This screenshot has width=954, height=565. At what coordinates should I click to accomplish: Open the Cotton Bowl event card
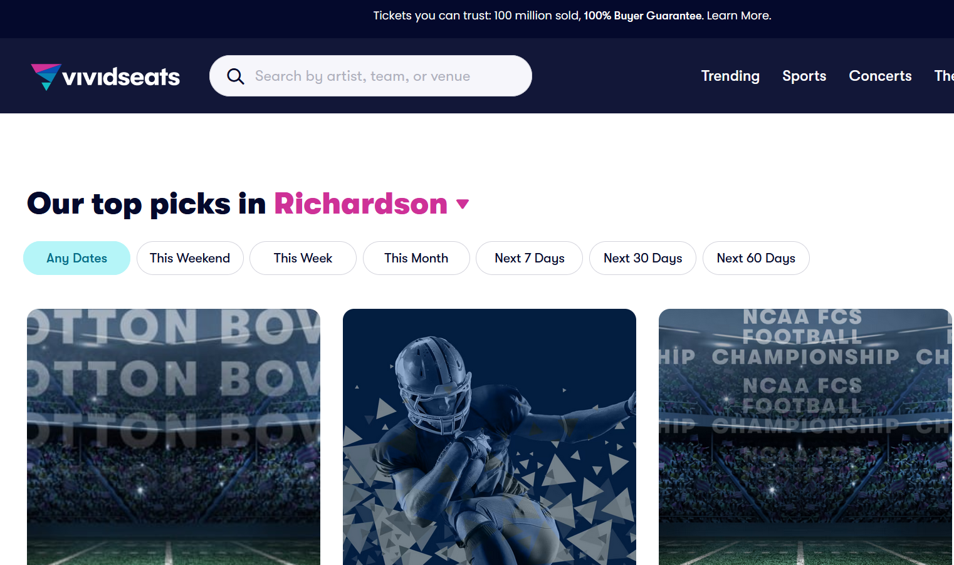[x=174, y=437]
